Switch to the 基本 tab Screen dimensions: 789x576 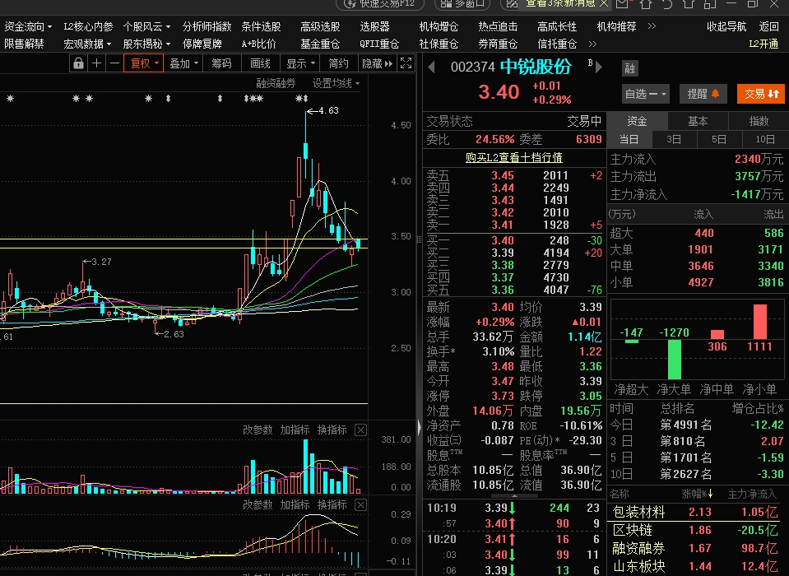coord(698,121)
